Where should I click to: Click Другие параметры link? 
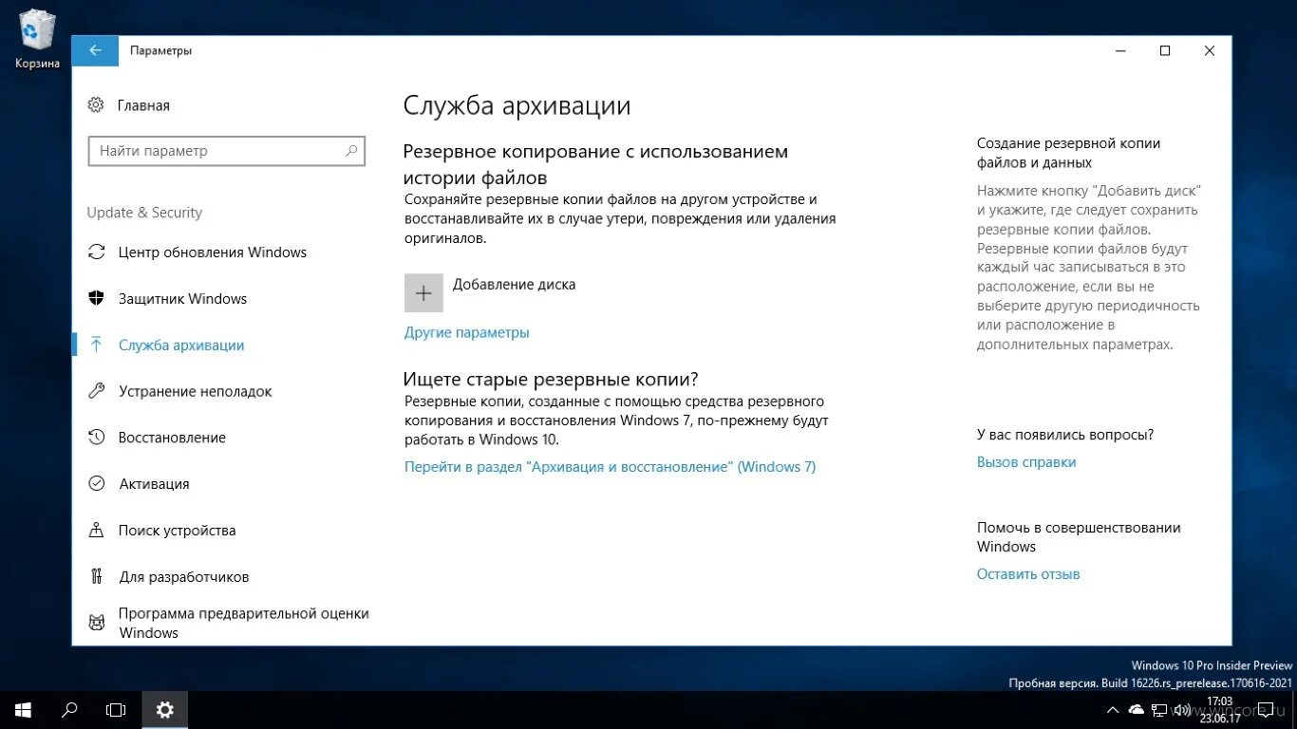(467, 332)
